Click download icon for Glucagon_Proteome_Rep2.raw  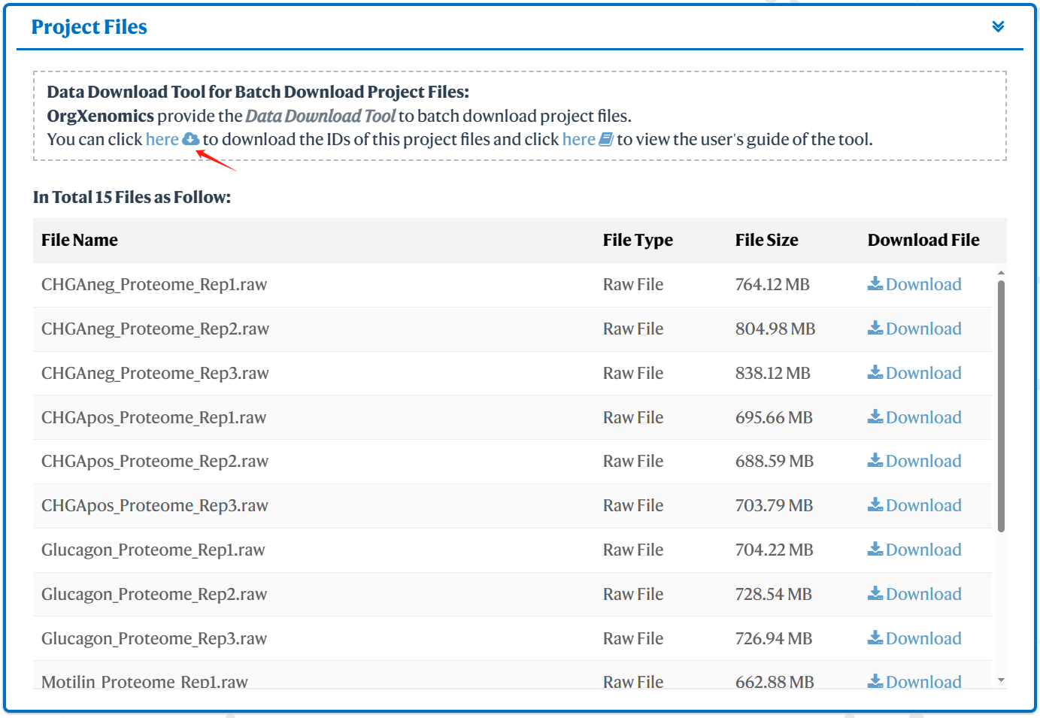875,593
